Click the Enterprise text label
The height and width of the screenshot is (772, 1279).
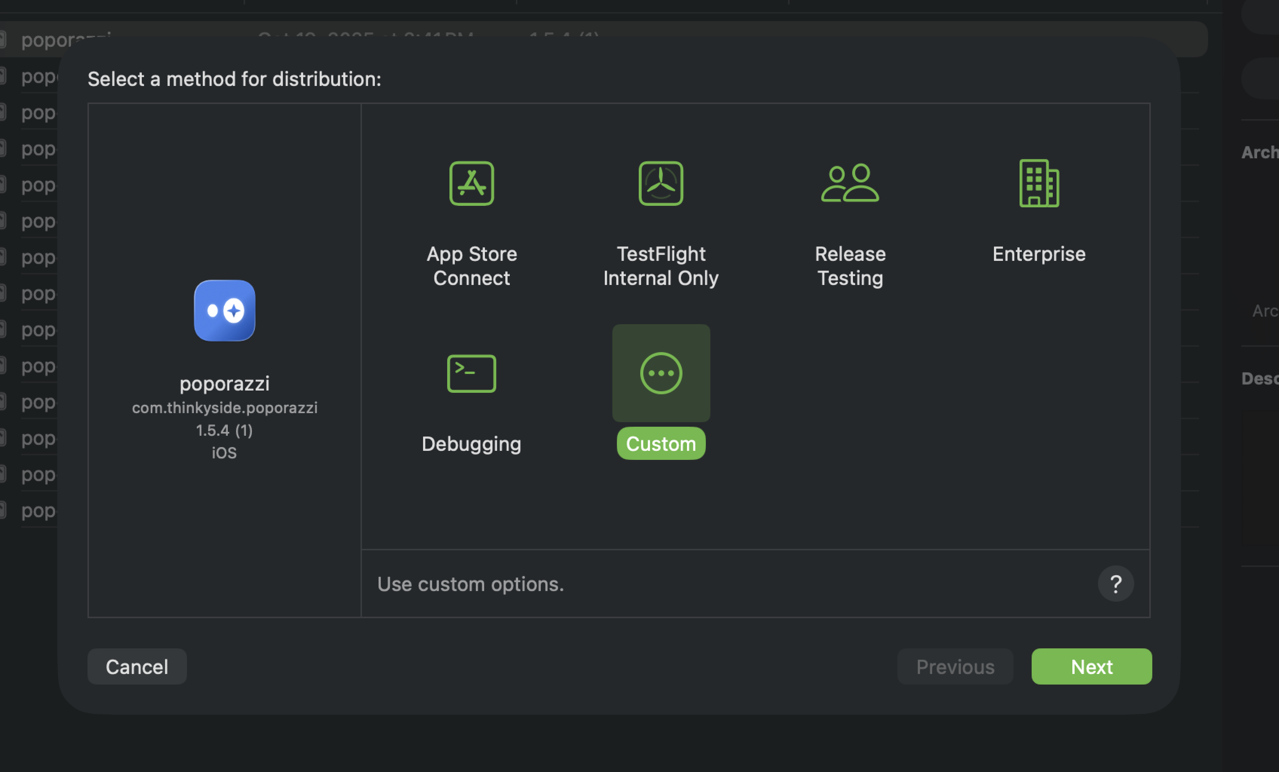click(x=1039, y=254)
